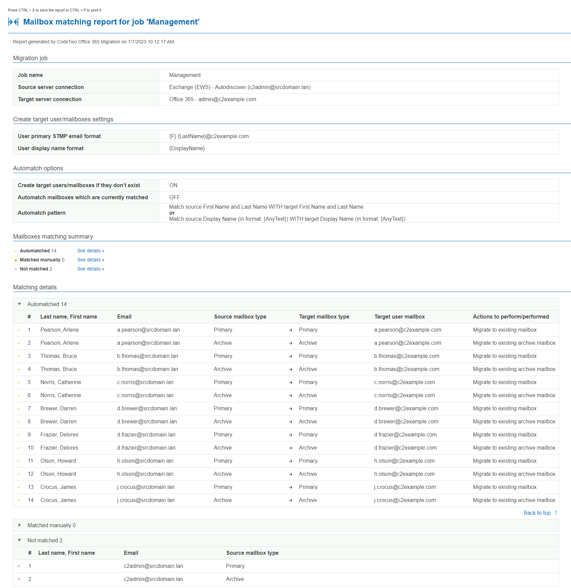Click h.olson@c2example.com target mailbox in row 11
The width and height of the screenshot is (571, 588).
(404, 461)
